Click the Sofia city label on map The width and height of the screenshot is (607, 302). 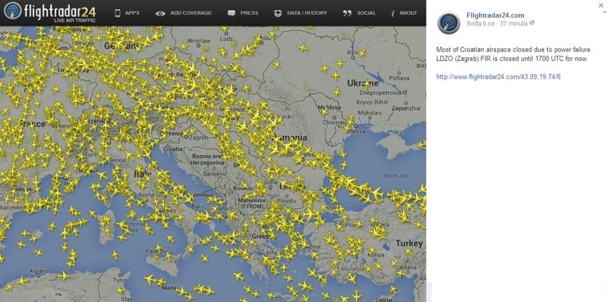point(270,182)
